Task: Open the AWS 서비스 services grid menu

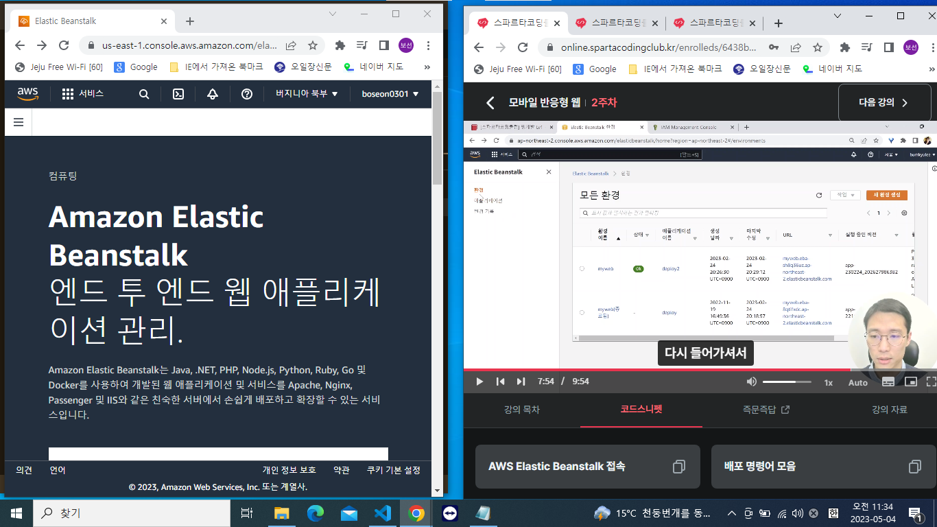Action: click(x=82, y=94)
